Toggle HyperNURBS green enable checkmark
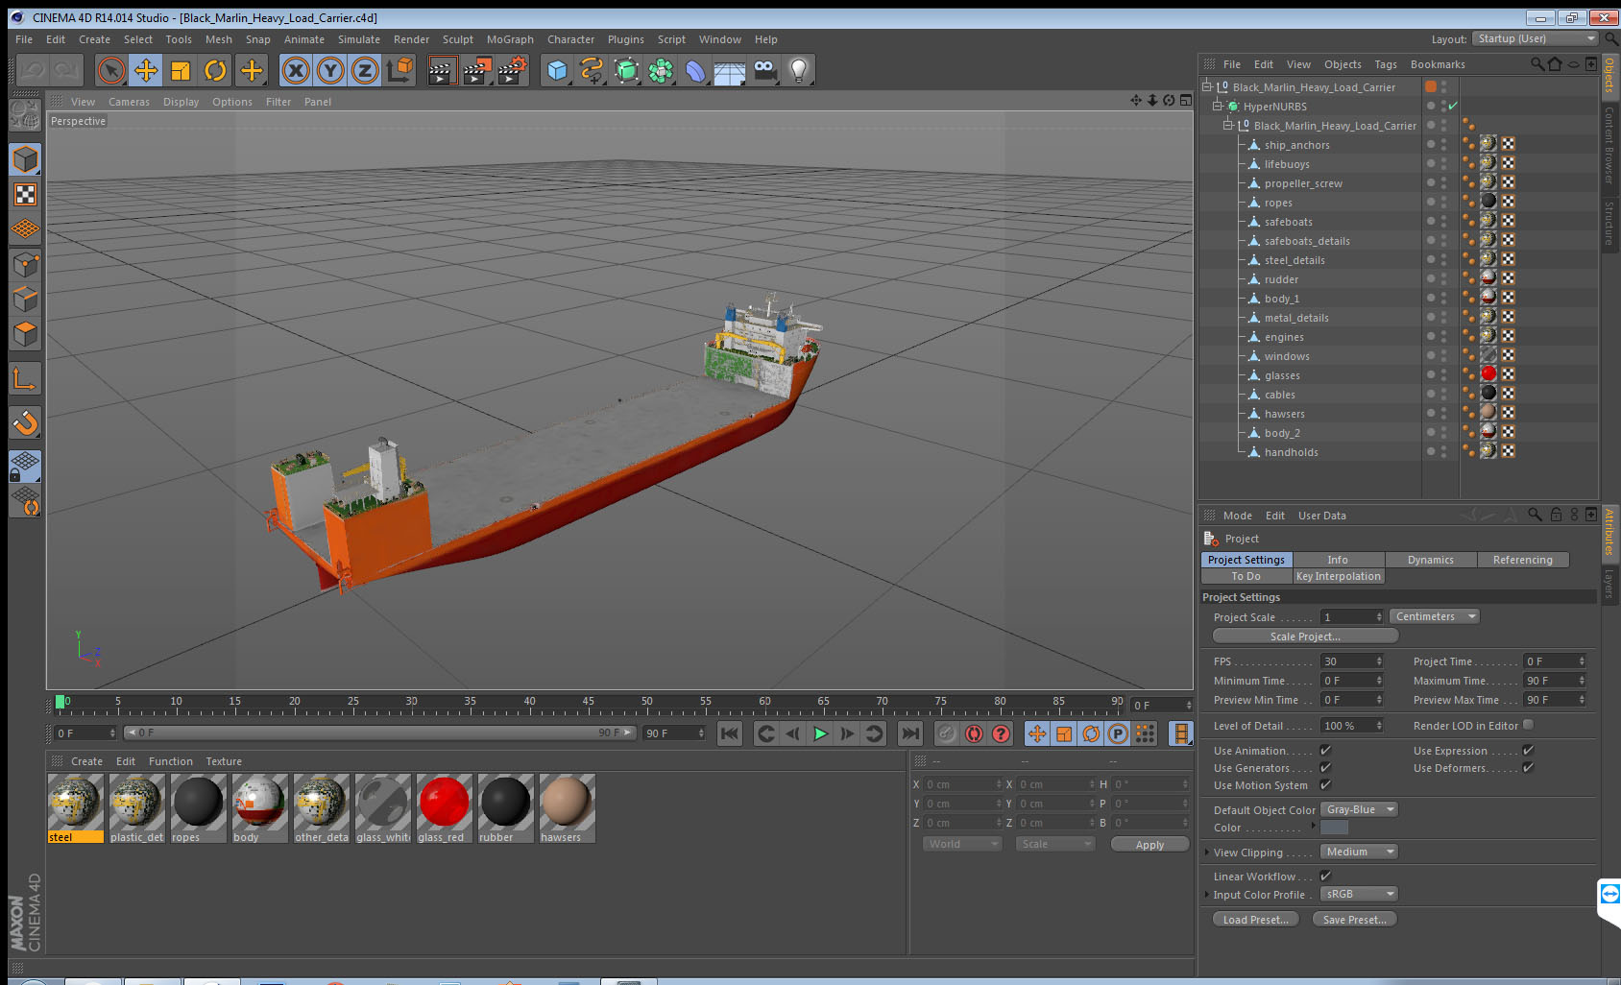Screen dimensions: 1621x985 tap(1453, 106)
